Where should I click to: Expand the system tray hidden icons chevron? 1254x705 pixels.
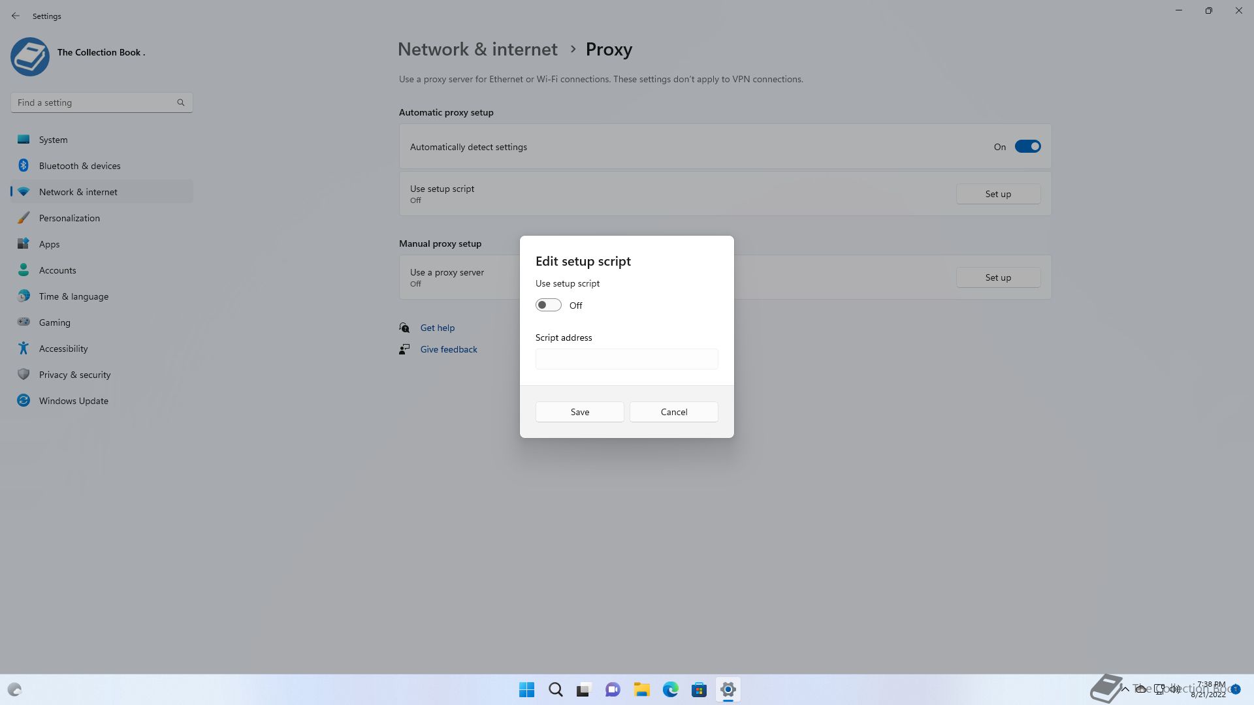point(1125,689)
